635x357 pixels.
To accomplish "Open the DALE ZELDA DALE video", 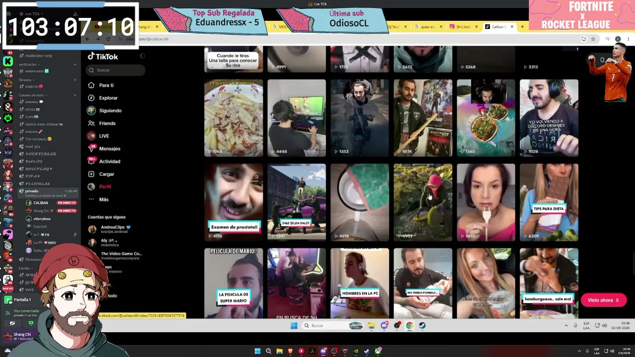I will pos(297,202).
